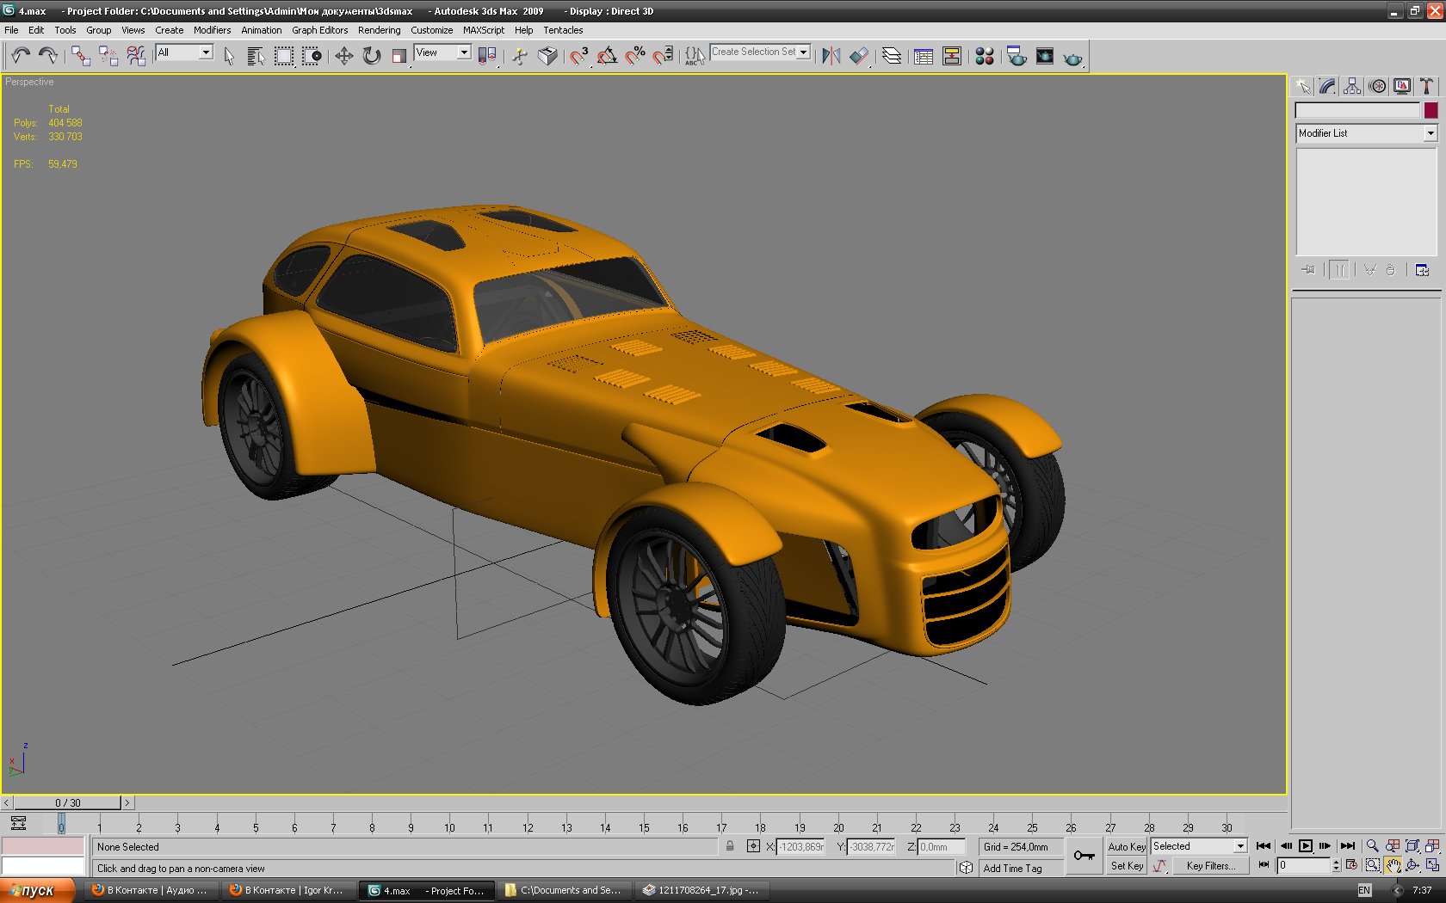Toggle Percent Snap icon
The height and width of the screenshot is (903, 1446).
pos(635,56)
